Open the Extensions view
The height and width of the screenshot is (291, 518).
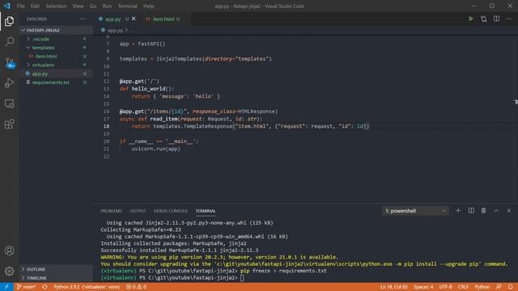click(9, 124)
